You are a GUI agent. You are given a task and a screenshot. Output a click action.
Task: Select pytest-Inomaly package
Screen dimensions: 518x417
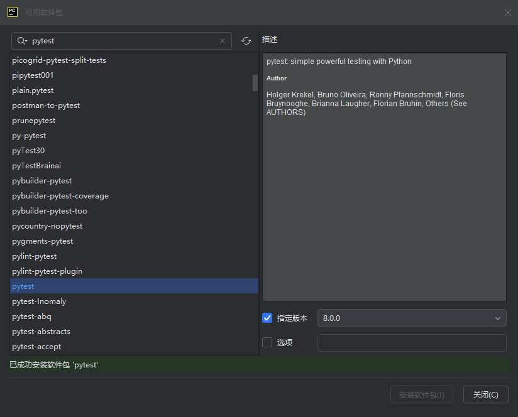(134, 301)
